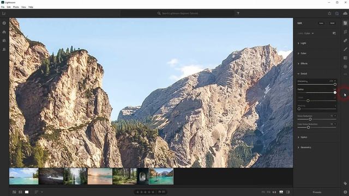The height and width of the screenshot is (196, 349).
Task: Click the Share export icon at top right
Action: [x=329, y=13]
